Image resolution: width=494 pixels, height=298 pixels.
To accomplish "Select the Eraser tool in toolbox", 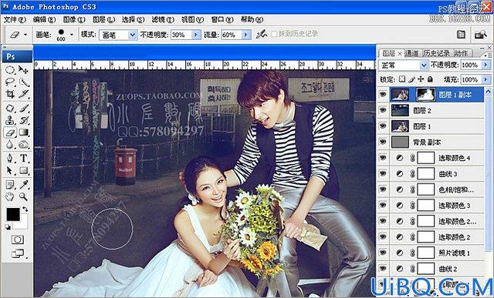I will (10, 132).
